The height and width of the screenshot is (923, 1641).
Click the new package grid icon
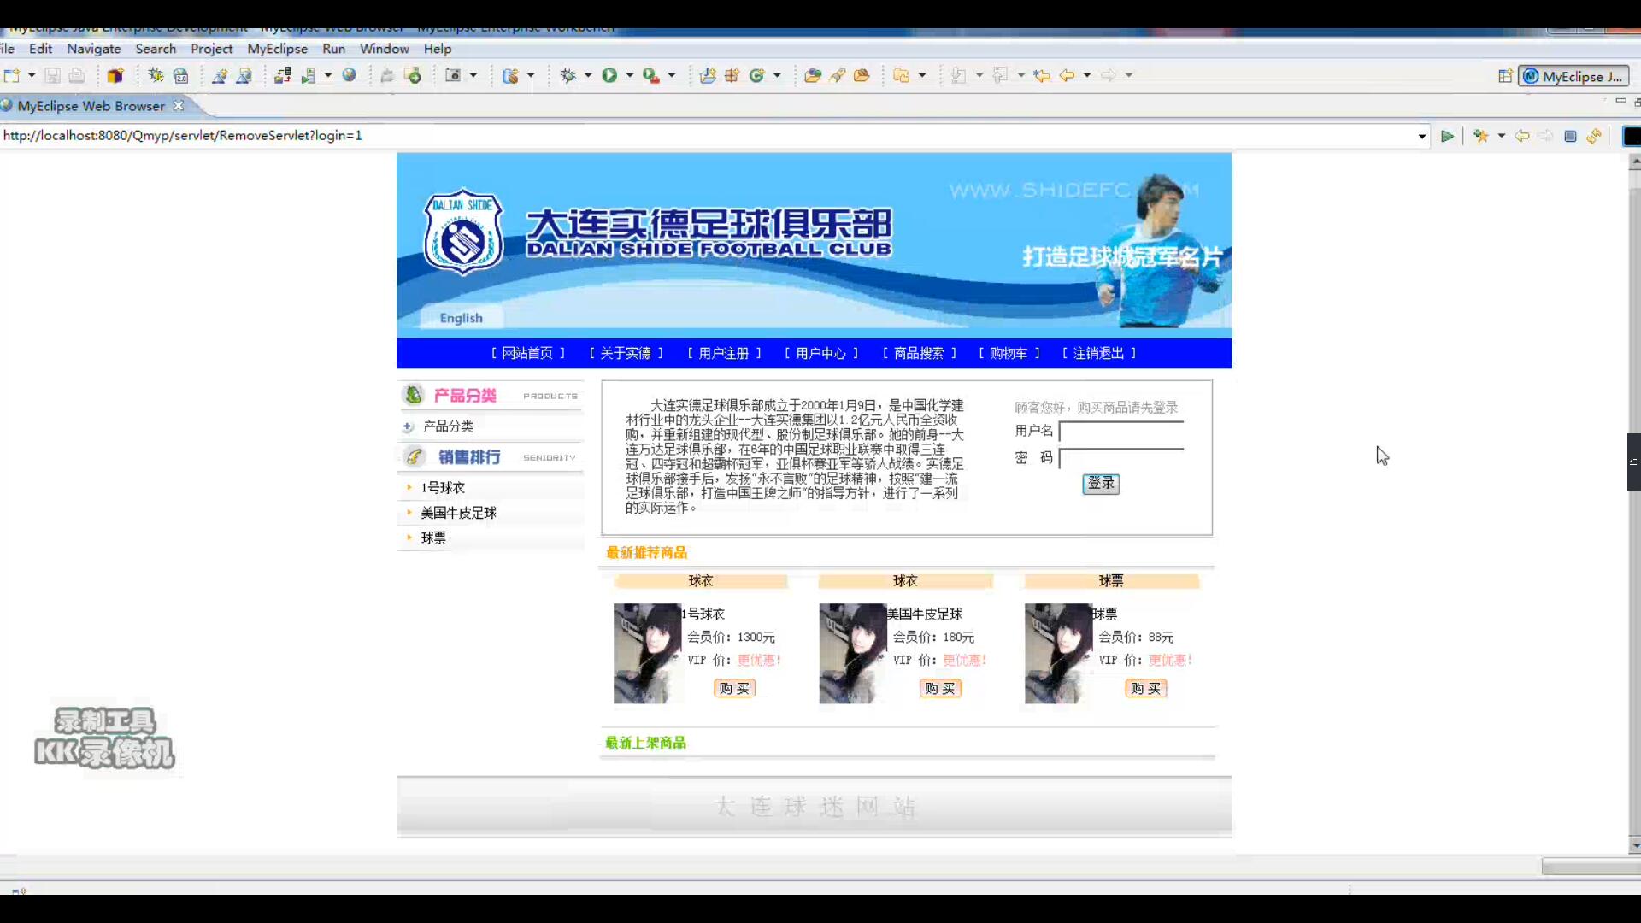click(732, 75)
